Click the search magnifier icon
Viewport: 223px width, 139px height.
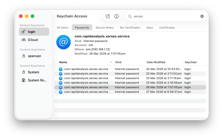(x=130, y=16)
